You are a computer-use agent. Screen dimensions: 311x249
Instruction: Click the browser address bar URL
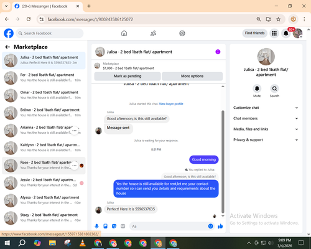tap(90, 19)
